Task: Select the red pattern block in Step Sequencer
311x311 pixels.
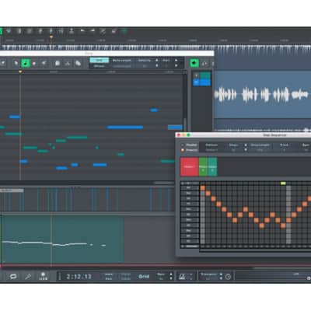Action: pyautogui.click(x=189, y=166)
